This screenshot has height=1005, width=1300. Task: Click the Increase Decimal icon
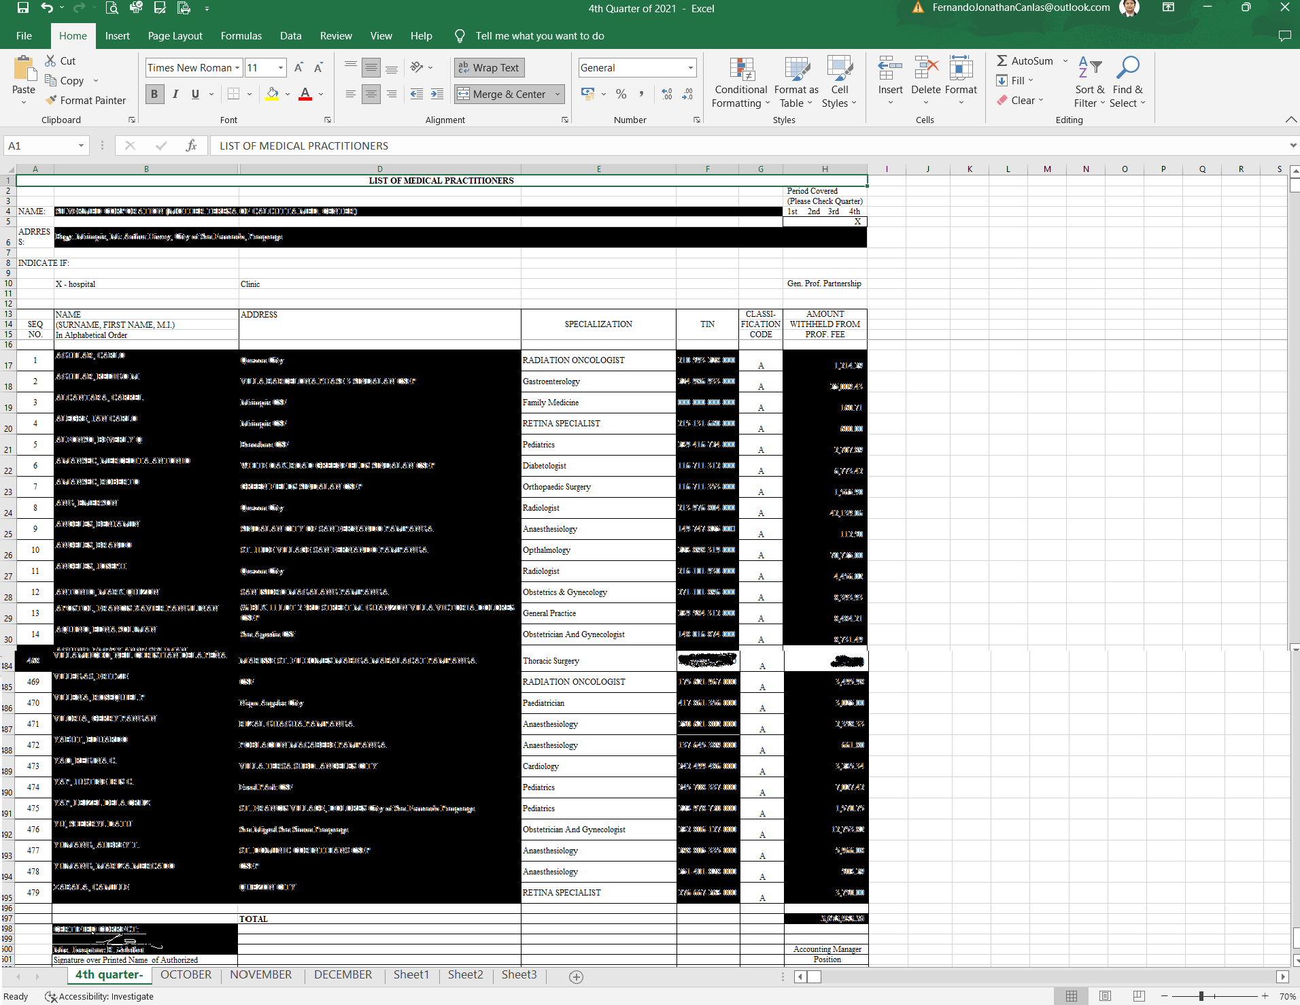pyautogui.click(x=667, y=94)
